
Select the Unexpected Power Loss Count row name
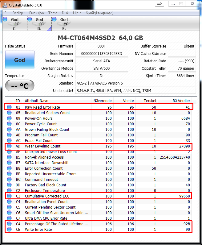tap(51, 152)
